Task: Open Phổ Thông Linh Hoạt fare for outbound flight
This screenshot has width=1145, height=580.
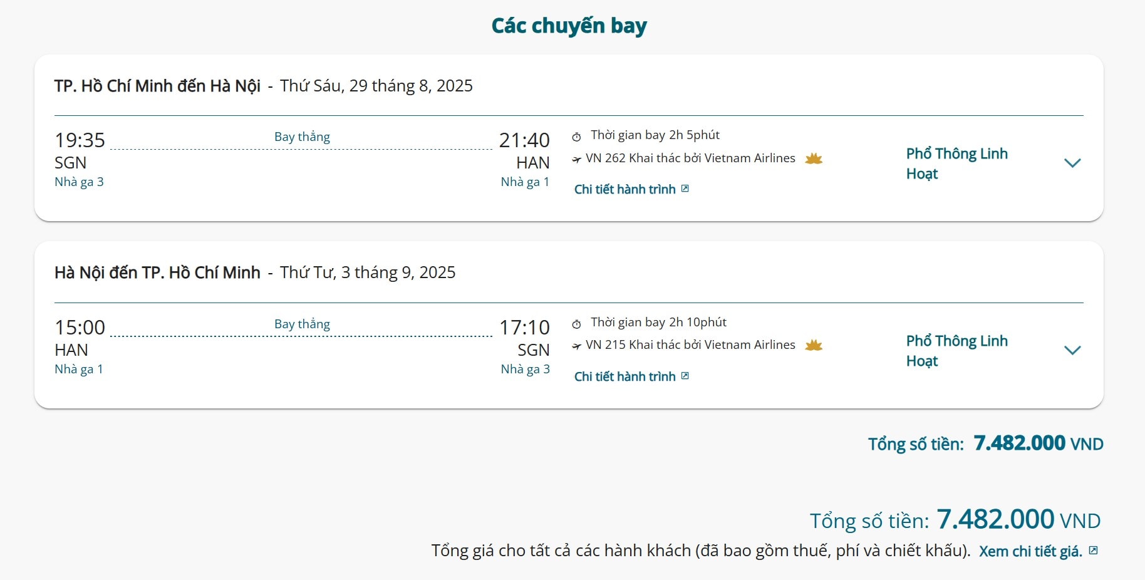Action: pos(956,163)
